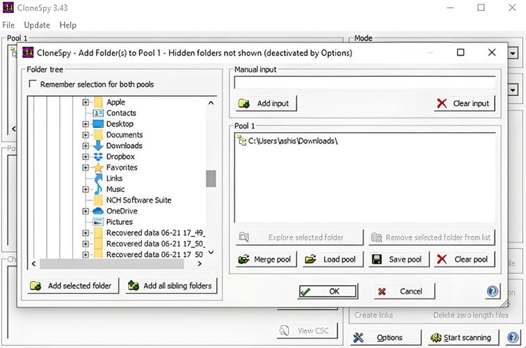Expand the Downloads folder node

(86, 145)
